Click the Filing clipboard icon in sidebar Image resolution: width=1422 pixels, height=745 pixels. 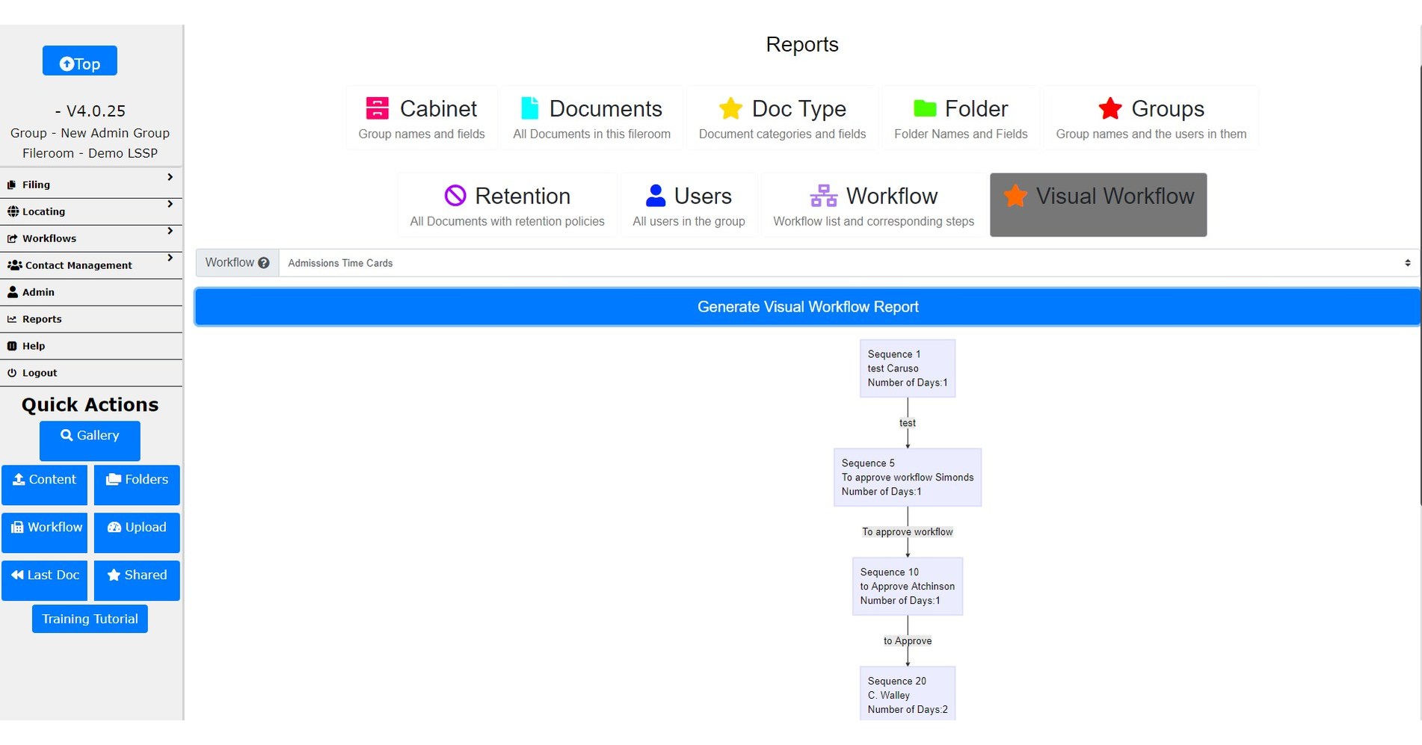pyautogui.click(x=12, y=185)
